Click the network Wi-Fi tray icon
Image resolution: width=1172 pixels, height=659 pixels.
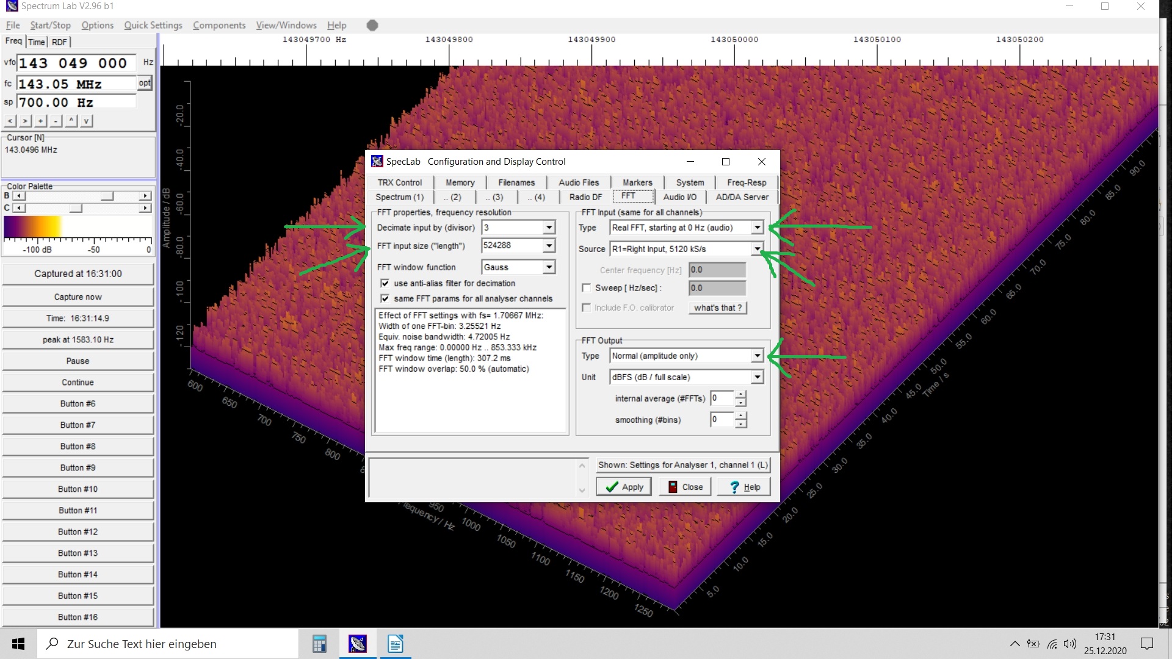click(1052, 644)
